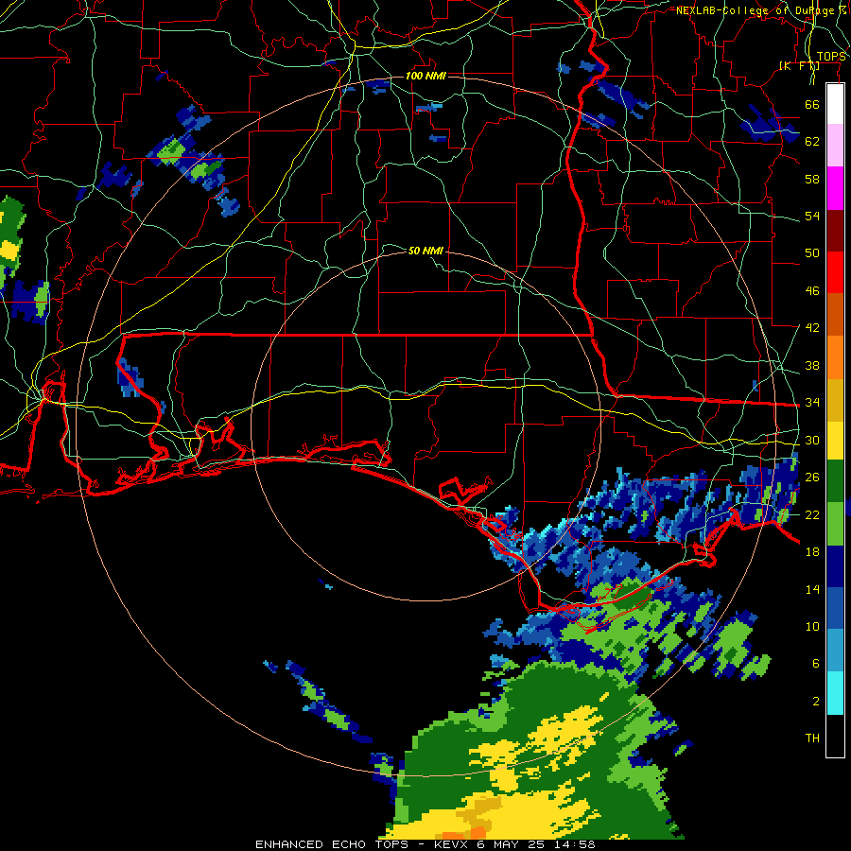The image size is (851, 851).
Task: Click the legend label 'TH'
Action: pyautogui.click(x=812, y=738)
